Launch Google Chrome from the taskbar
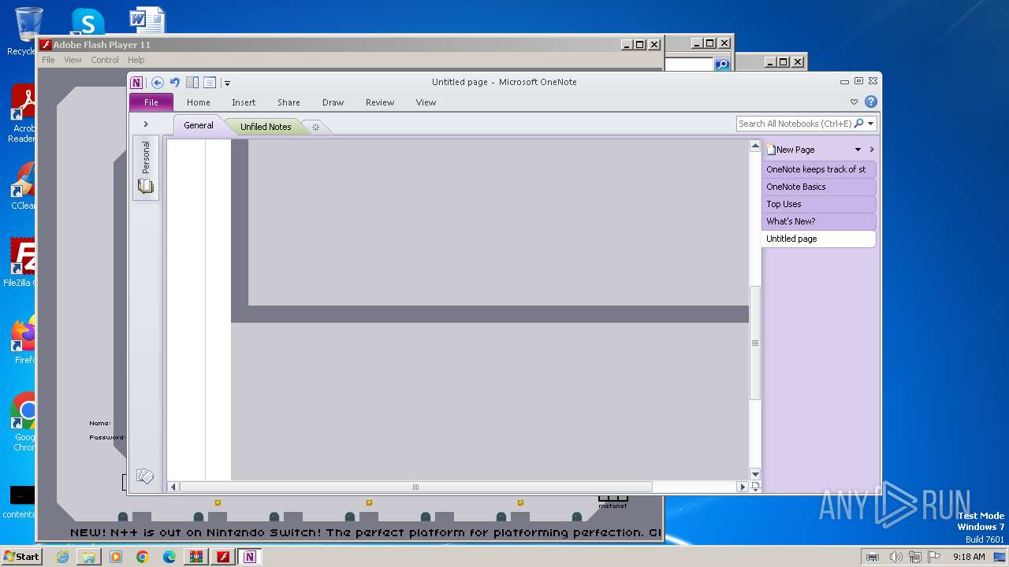Image resolution: width=1009 pixels, height=567 pixels. pyautogui.click(x=143, y=557)
